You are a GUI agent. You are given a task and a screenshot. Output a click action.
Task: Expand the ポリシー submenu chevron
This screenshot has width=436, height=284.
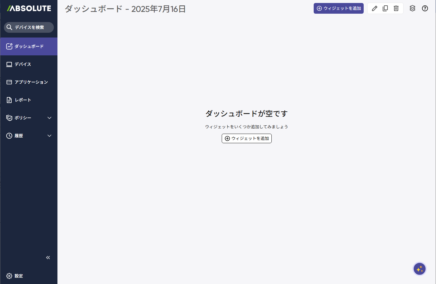(49, 118)
